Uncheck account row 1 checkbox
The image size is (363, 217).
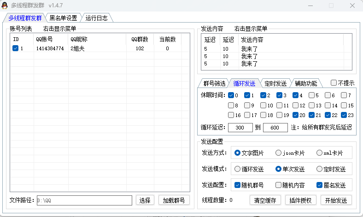pos(16,48)
